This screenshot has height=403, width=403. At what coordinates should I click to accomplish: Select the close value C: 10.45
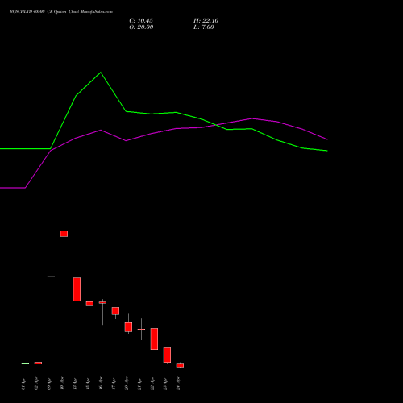[x=141, y=21]
